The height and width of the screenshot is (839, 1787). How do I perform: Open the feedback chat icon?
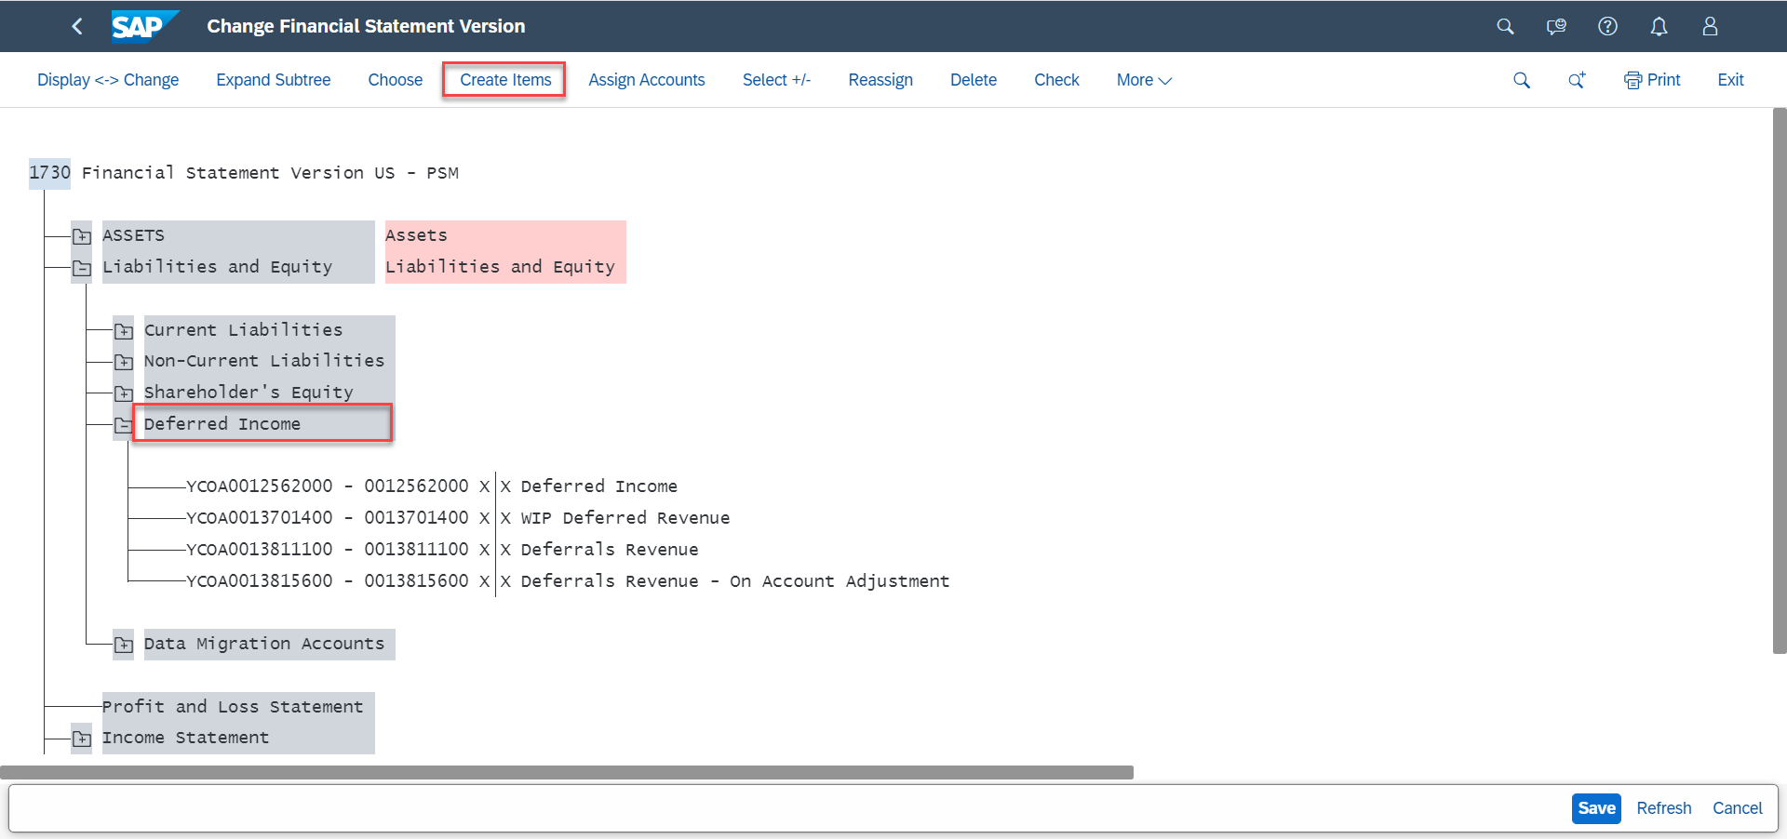point(1556,26)
